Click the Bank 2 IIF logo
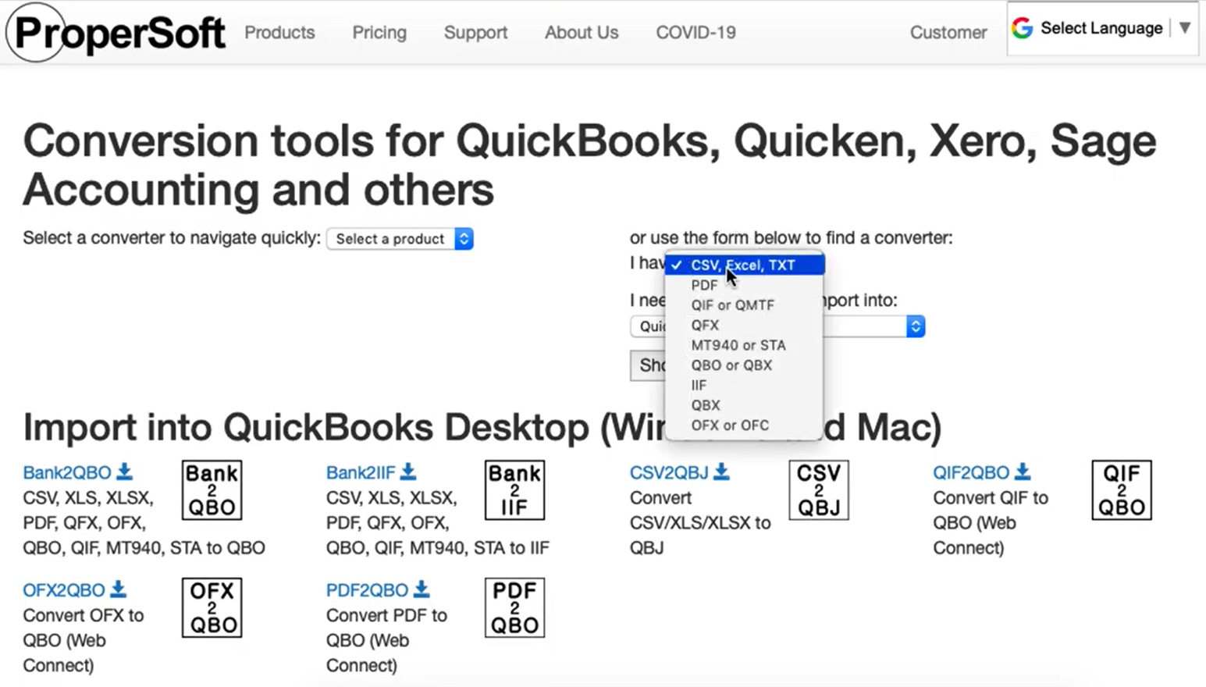The width and height of the screenshot is (1206, 687). [514, 489]
